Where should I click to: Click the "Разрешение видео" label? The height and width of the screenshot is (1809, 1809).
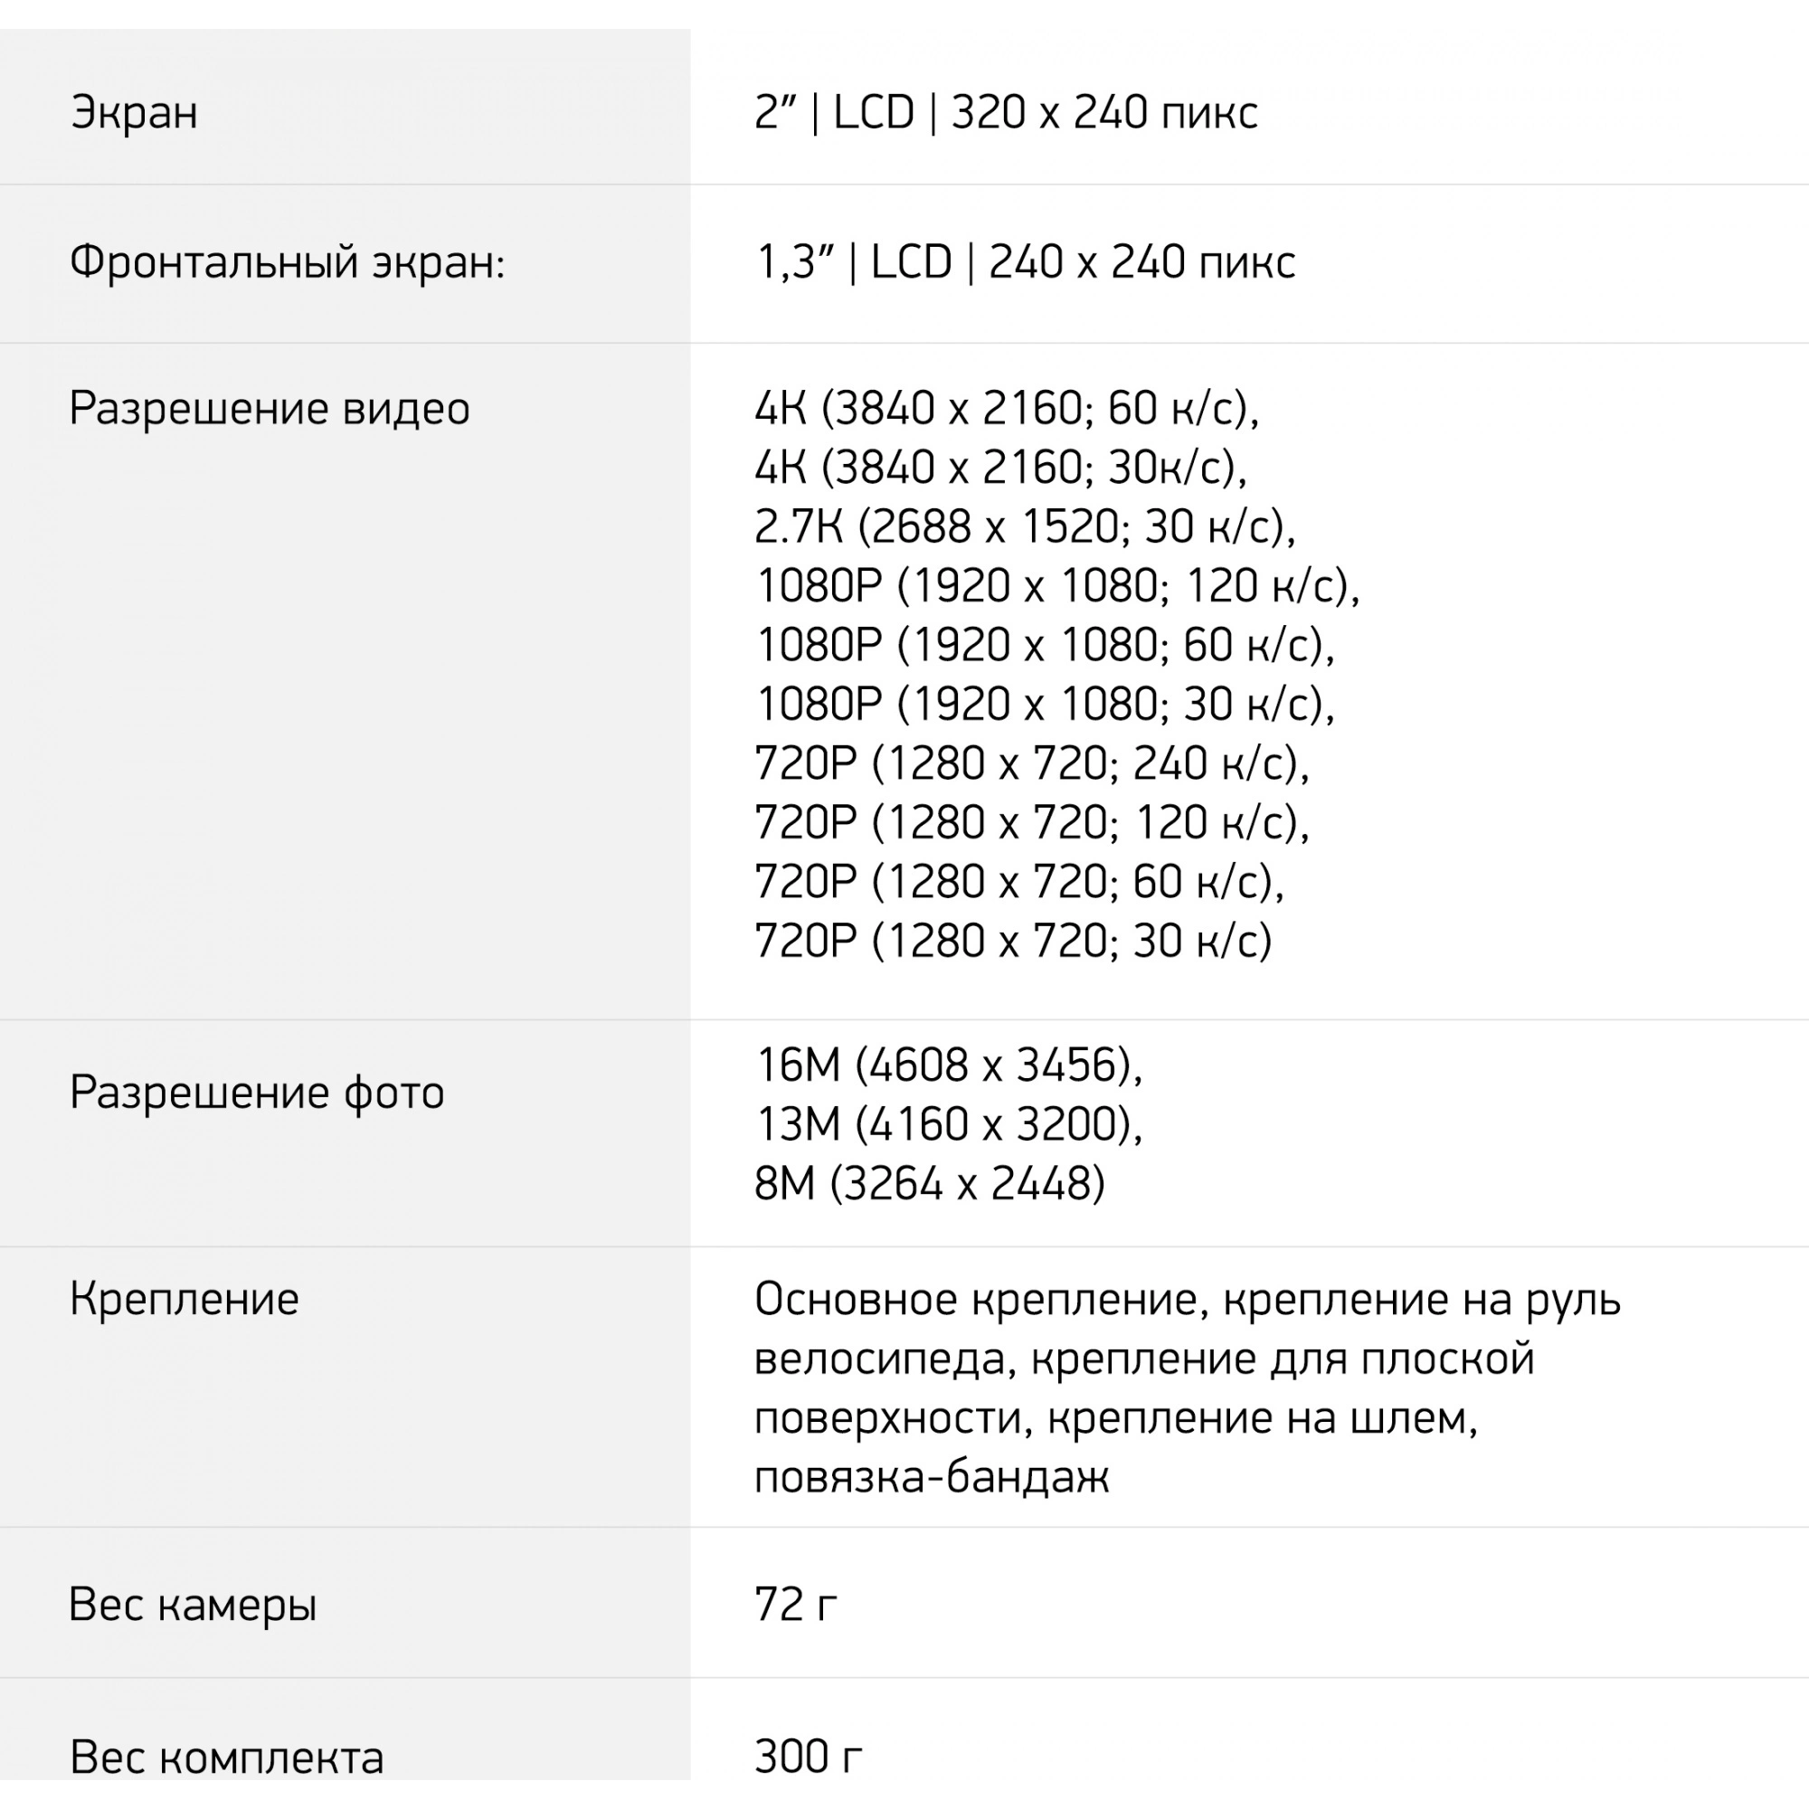270,409
